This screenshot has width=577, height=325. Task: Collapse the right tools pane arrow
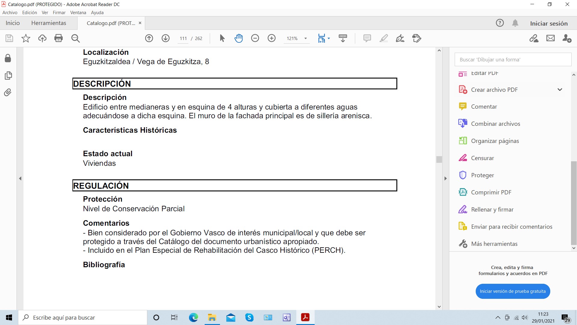point(445,178)
